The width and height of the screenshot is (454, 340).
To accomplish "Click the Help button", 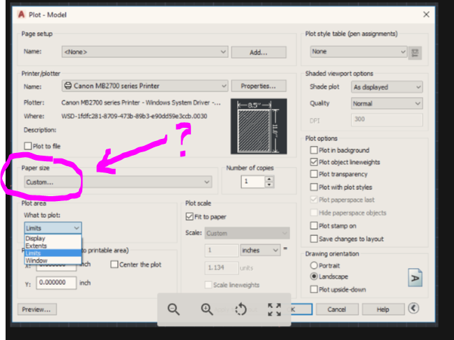I will (x=383, y=309).
